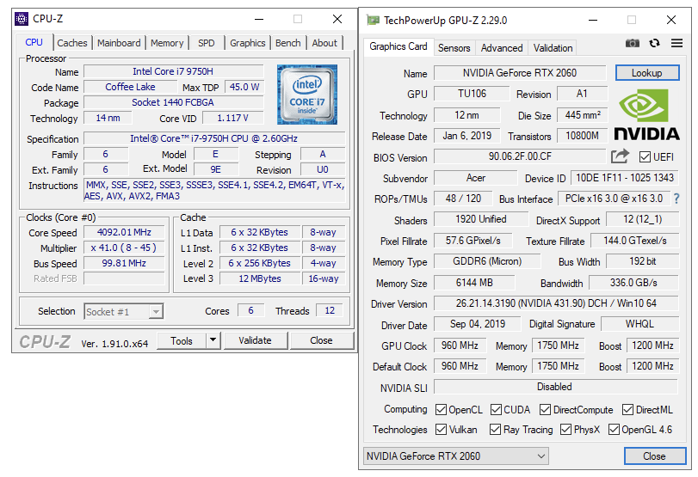This screenshot has height=477, width=698.
Task: Switch to the Mainboard tab
Action: (119, 43)
